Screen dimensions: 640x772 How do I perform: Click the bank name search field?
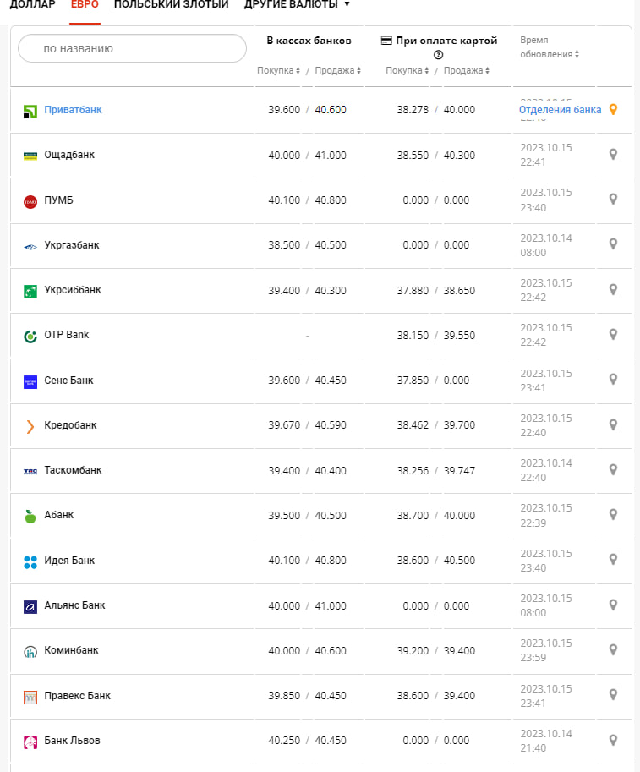[x=132, y=49]
